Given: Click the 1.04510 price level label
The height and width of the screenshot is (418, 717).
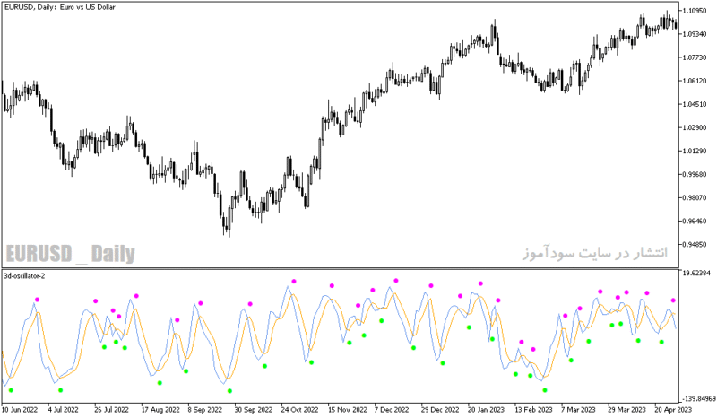Looking at the screenshot, I should (x=695, y=104).
